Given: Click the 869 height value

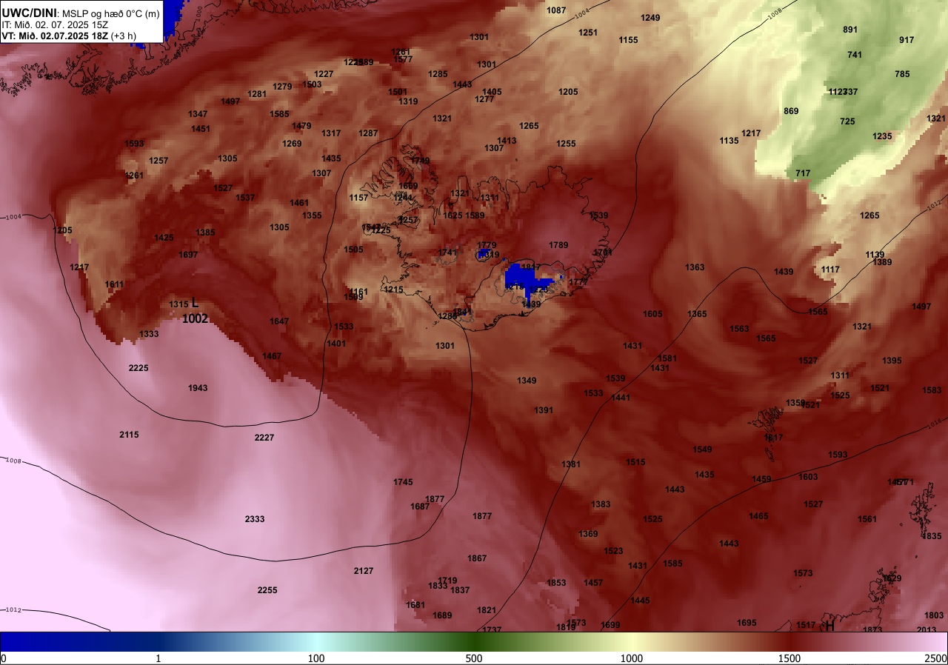Looking at the screenshot, I should pos(791,111).
